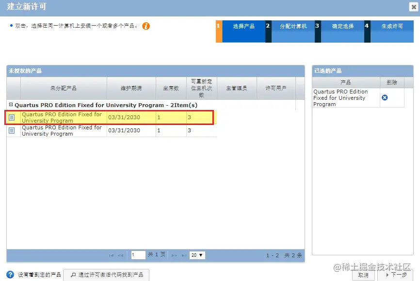Sort by 坐席数 column header
The width and height of the screenshot is (420, 281).
pos(171,88)
